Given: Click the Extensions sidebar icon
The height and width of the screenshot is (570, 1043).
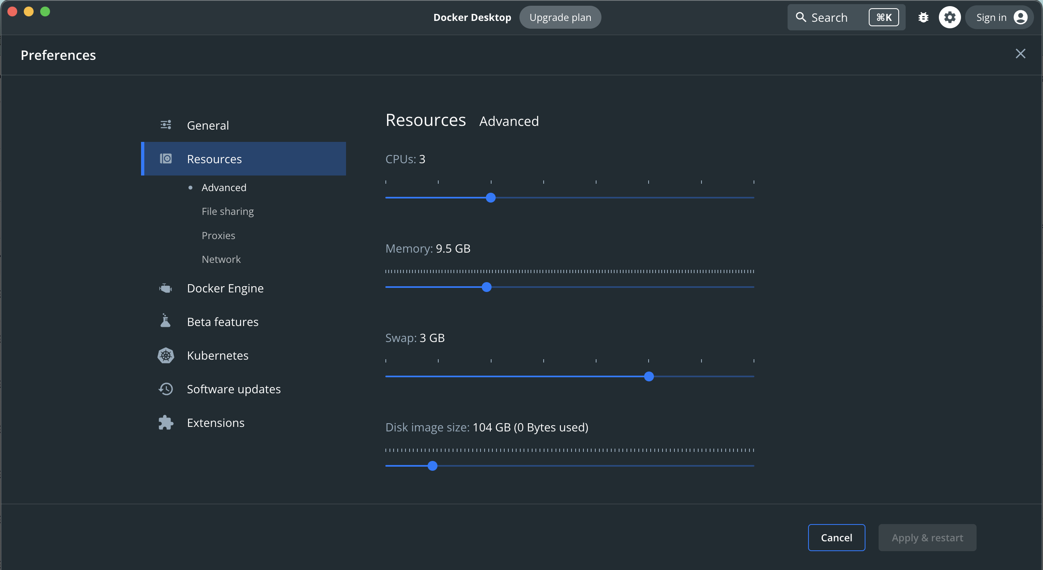Looking at the screenshot, I should coord(166,422).
